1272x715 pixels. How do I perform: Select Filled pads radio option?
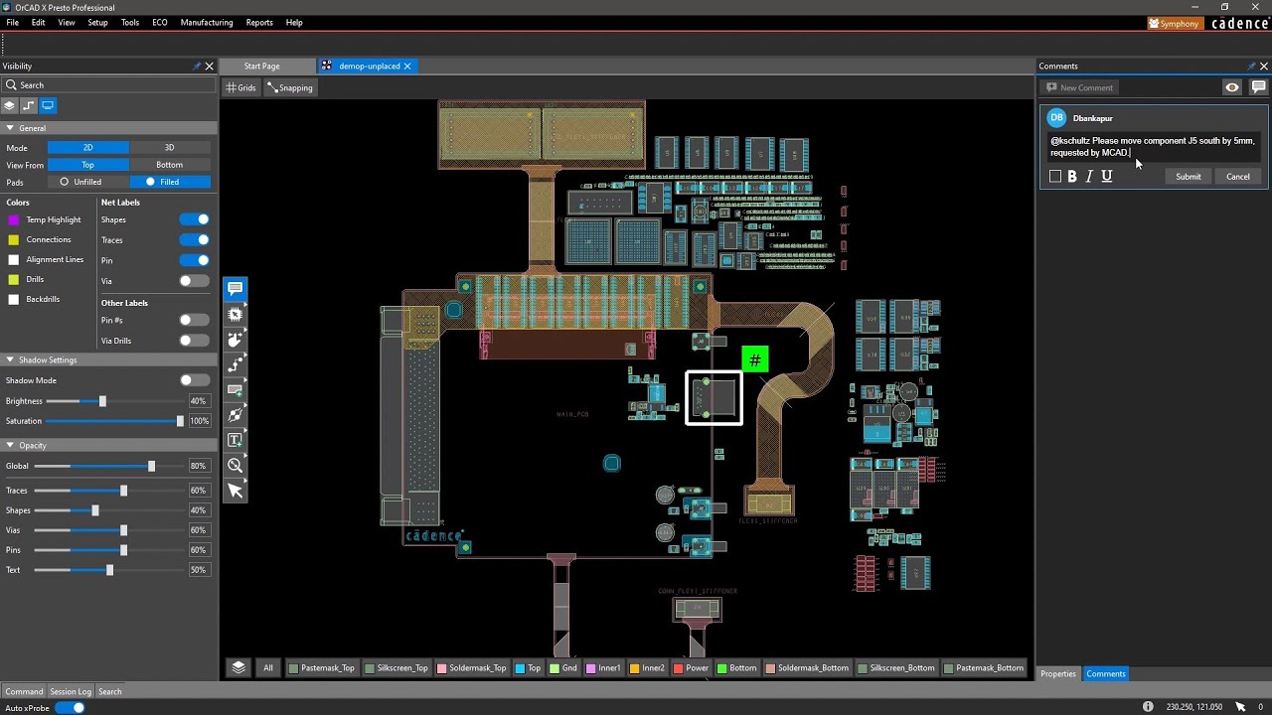(x=170, y=182)
